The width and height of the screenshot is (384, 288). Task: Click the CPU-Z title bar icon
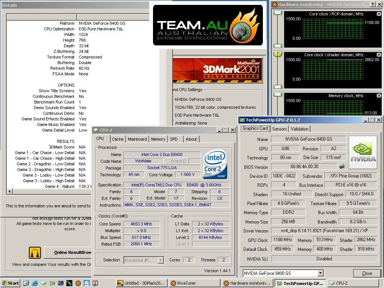[96, 130]
